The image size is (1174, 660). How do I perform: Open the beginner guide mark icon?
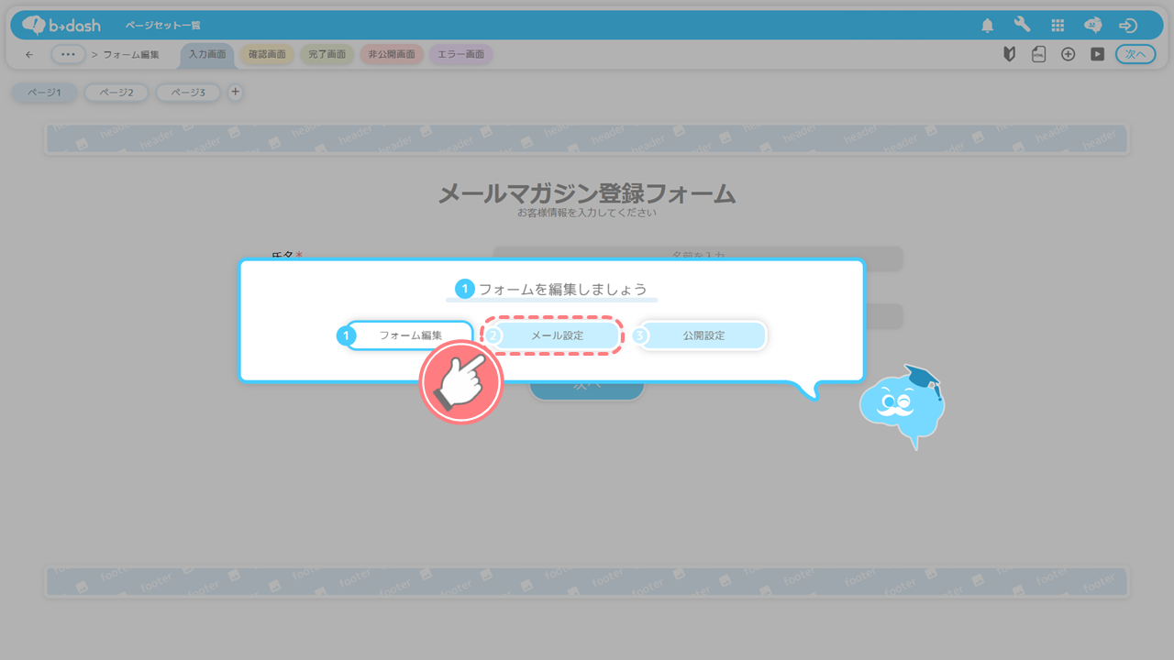[1010, 54]
